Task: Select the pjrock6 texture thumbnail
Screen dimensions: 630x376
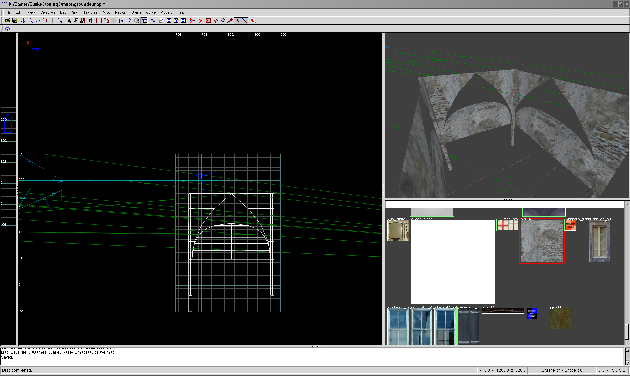Action: (560, 319)
